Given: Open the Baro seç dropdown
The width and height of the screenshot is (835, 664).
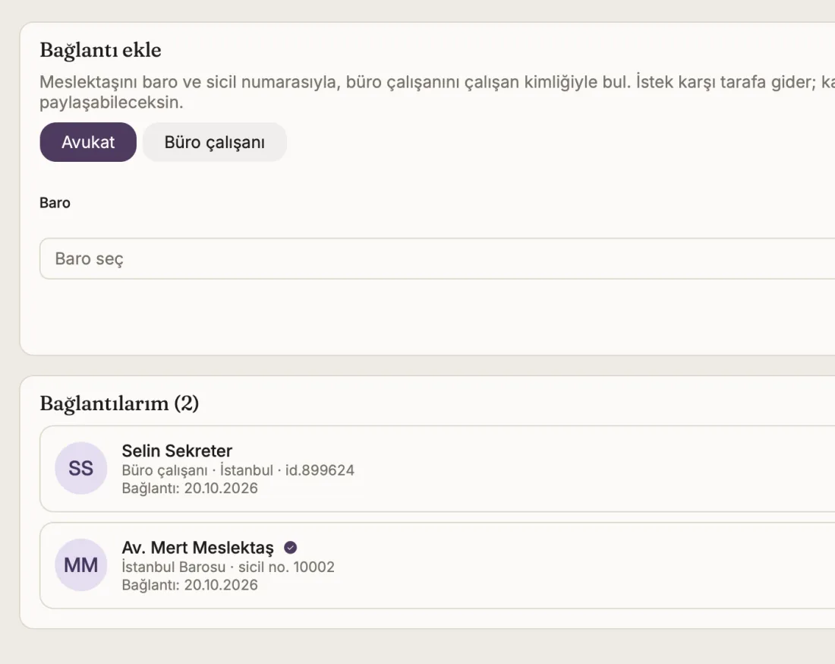Looking at the screenshot, I should [x=437, y=258].
